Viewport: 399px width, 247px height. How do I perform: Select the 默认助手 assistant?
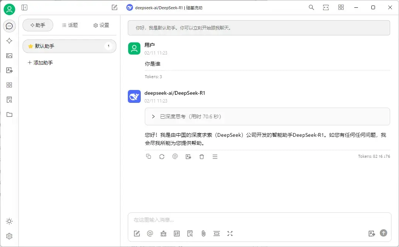click(x=69, y=46)
